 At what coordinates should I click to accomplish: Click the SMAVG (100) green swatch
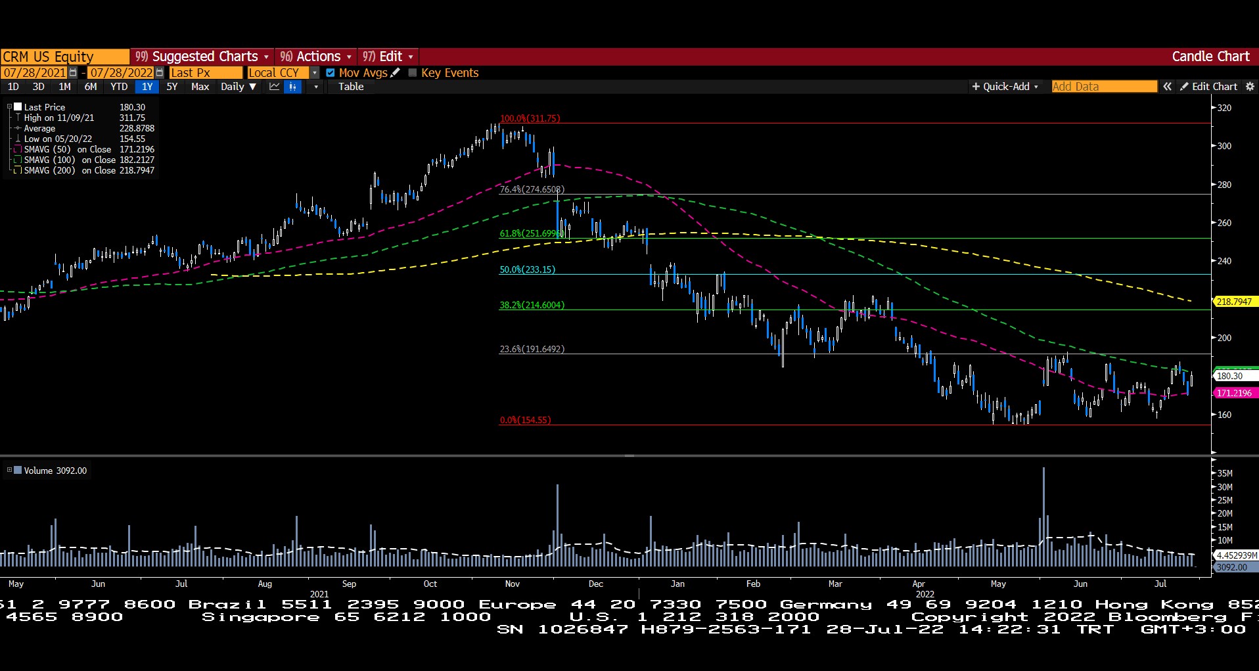pos(18,160)
